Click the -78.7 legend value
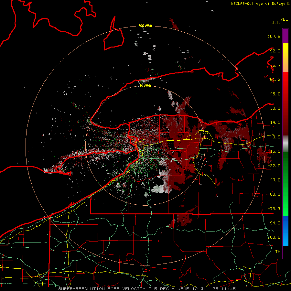Viewport: 291px width, 291px height. tap(274, 209)
